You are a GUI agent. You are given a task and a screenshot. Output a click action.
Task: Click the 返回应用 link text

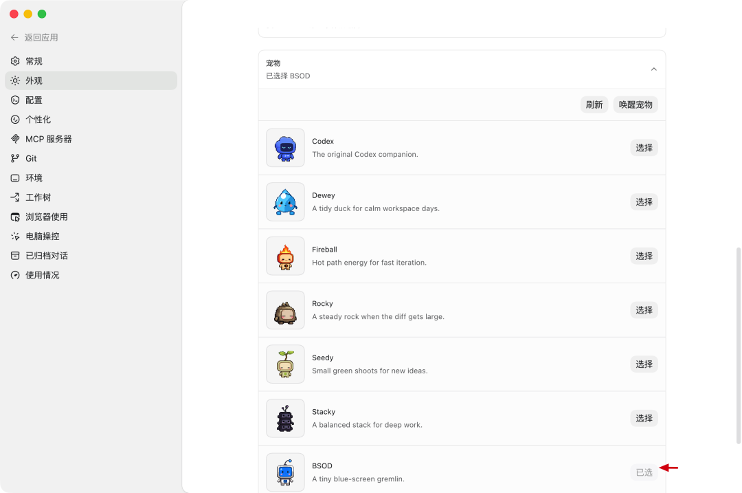tap(41, 37)
